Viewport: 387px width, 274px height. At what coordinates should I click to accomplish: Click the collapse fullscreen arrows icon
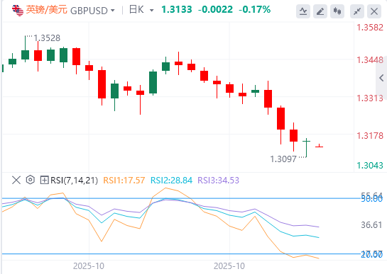click(357, 11)
